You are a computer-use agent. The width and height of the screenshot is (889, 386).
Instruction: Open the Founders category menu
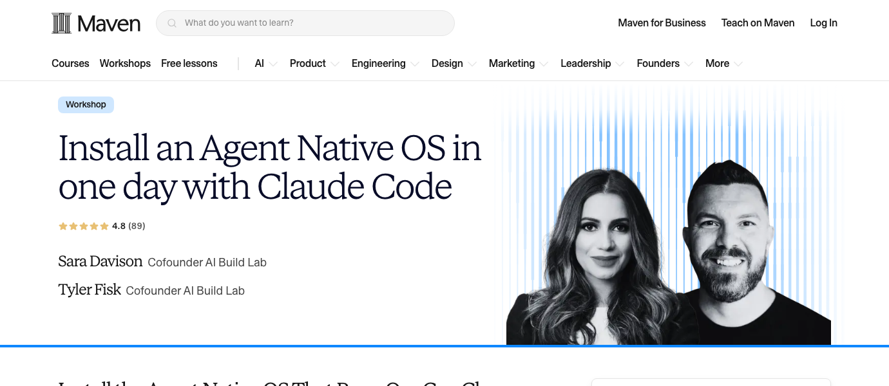point(658,63)
